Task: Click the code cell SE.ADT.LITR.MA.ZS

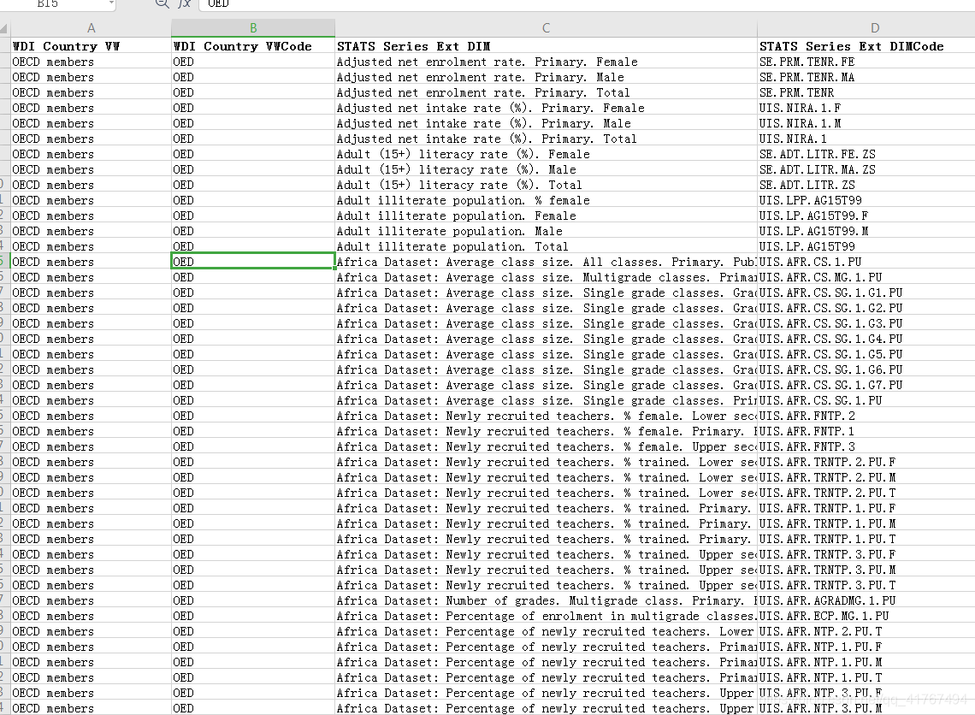Action: [x=866, y=169]
